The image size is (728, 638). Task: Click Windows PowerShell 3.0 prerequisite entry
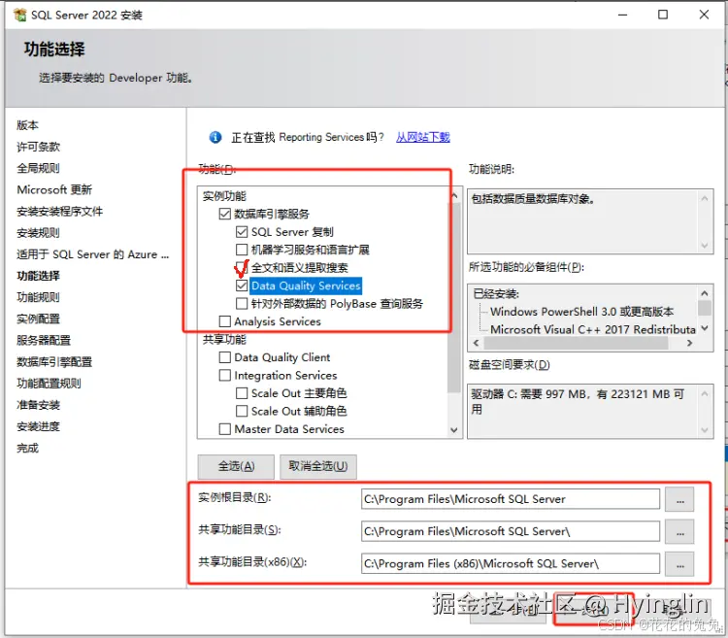(x=581, y=312)
